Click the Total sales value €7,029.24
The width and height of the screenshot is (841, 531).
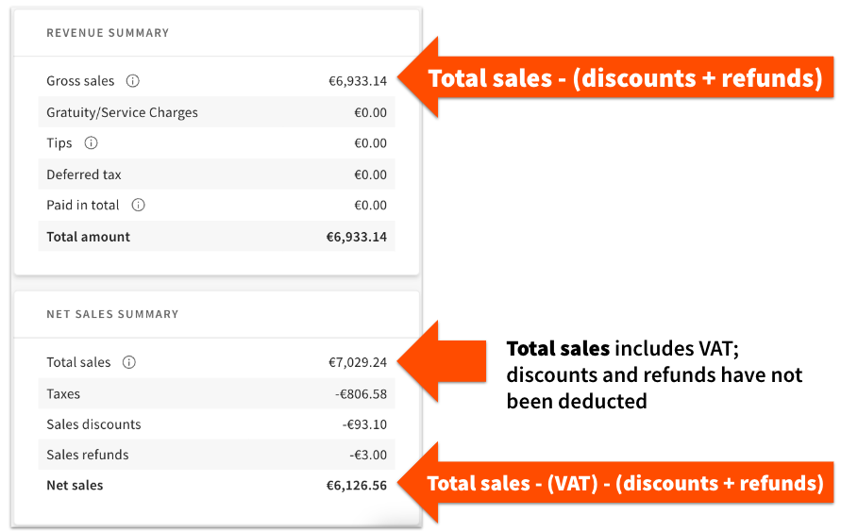pyautogui.click(x=357, y=362)
